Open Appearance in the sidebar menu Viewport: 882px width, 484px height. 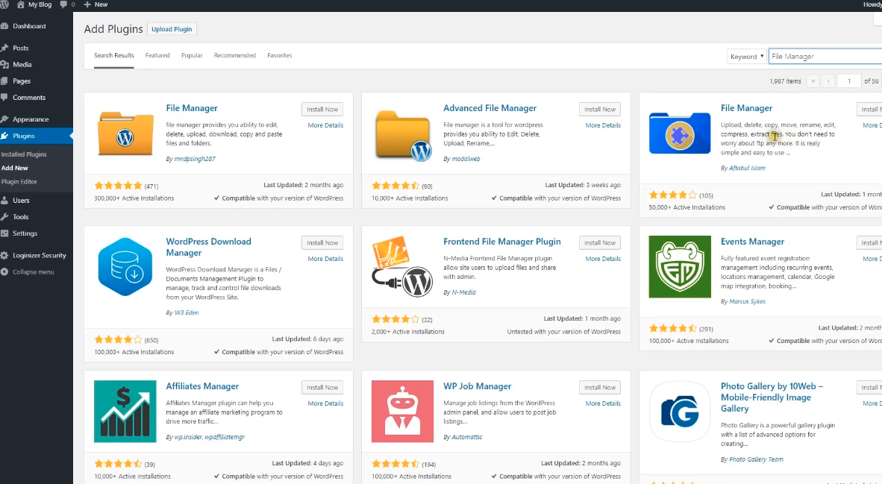coord(31,119)
